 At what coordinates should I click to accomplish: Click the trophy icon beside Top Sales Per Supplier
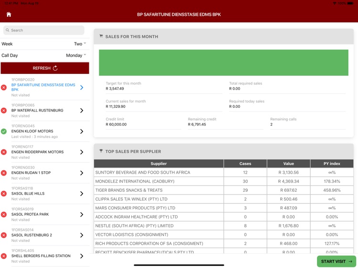[x=101, y=151]
